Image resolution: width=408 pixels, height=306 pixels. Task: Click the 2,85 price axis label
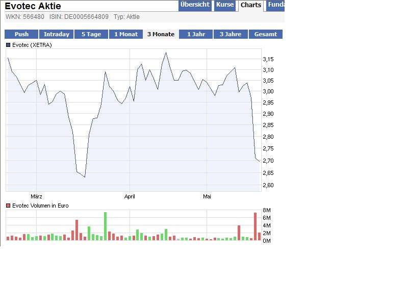[268, 125]
